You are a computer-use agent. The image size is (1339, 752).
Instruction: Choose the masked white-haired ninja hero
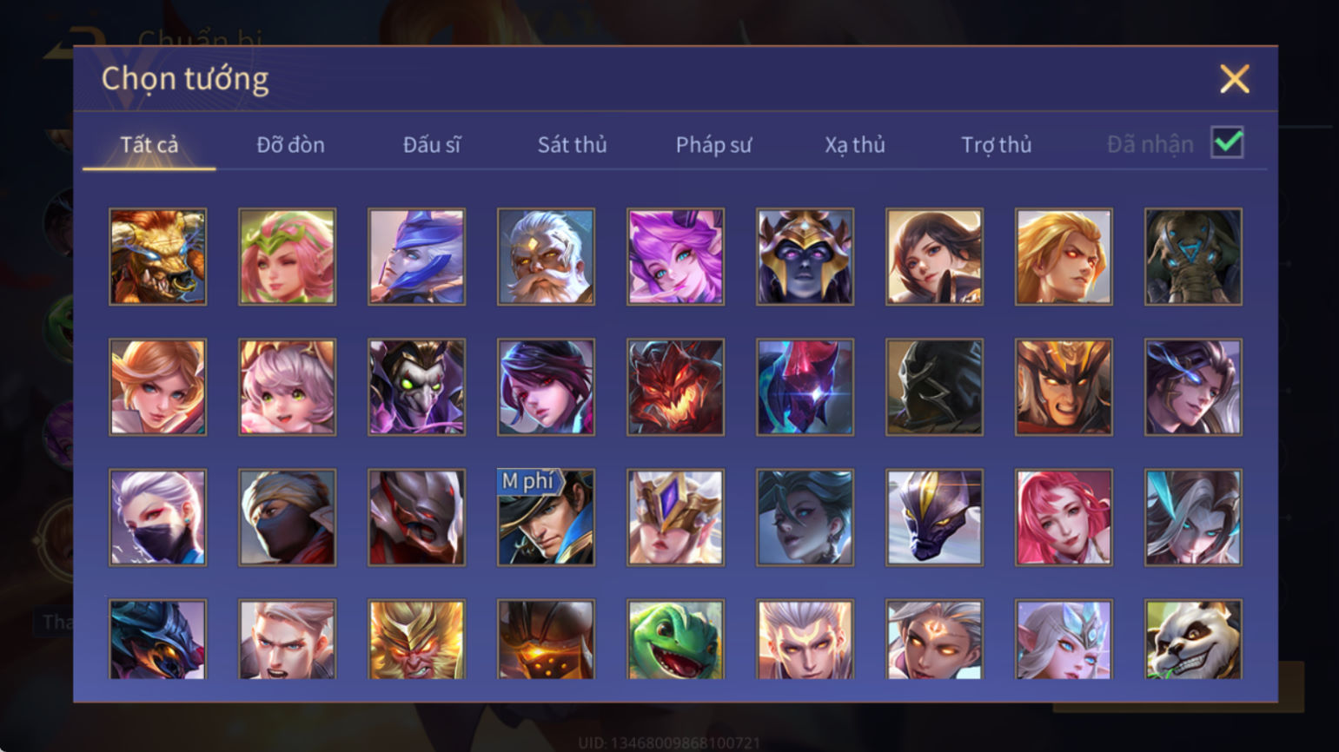click(157, 518)
